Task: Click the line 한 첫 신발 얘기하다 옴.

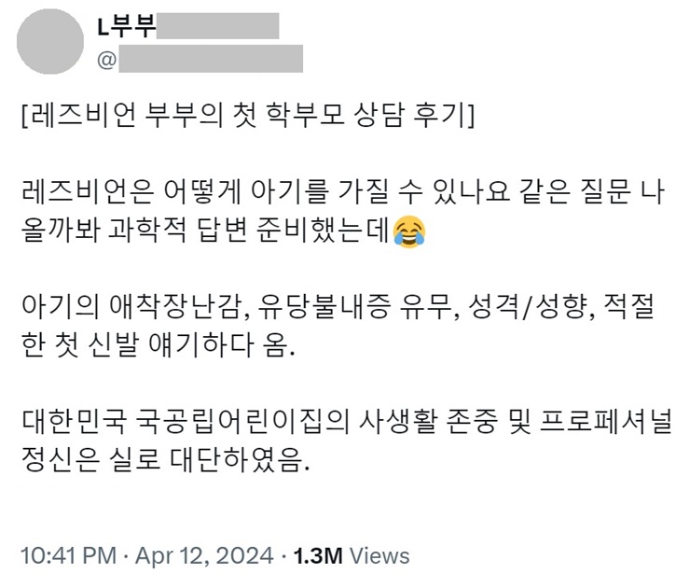Action: coord(157,344)
